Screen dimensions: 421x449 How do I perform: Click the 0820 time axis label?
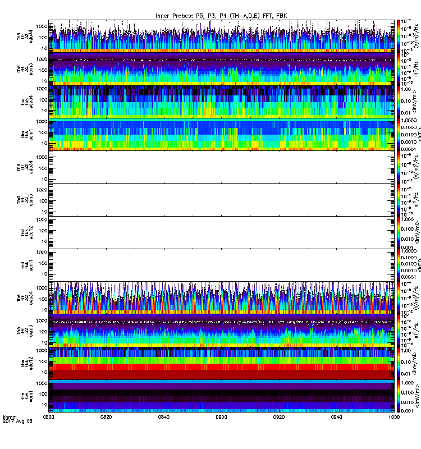coord(106,417)
